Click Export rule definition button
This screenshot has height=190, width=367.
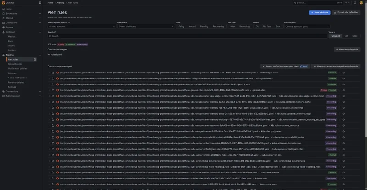346,12
